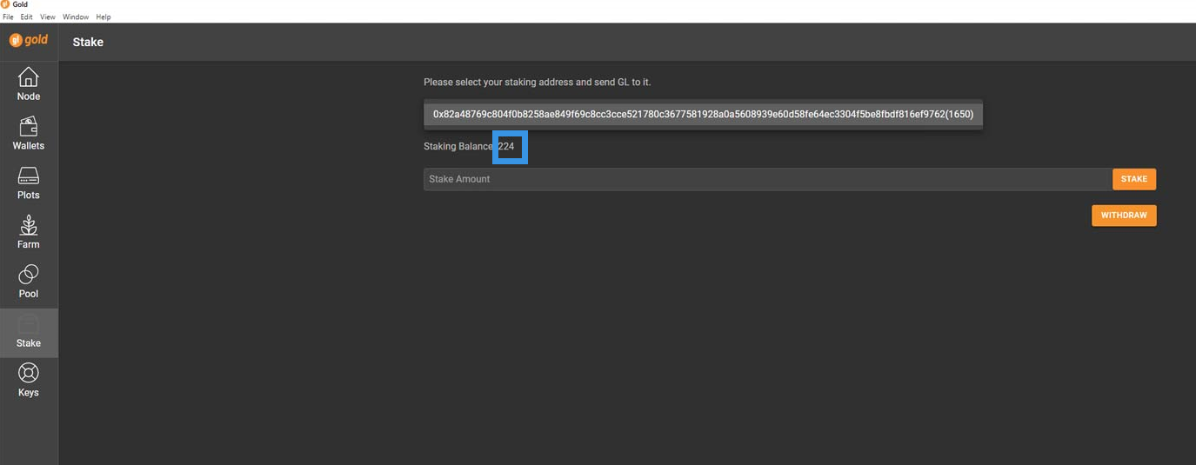Expand the staking address dropdown

coord(703,115)
